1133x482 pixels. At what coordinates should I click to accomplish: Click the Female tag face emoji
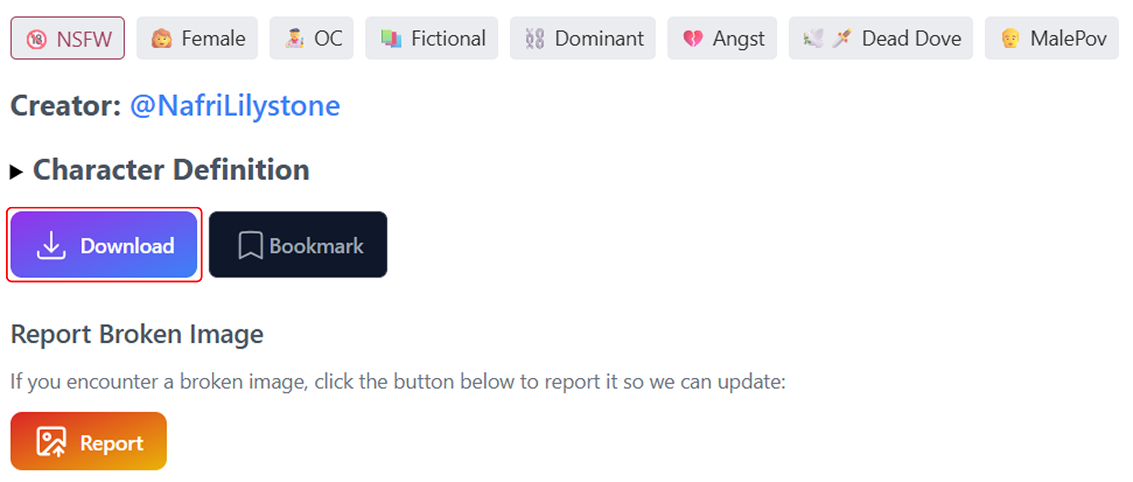coord(161,39)
